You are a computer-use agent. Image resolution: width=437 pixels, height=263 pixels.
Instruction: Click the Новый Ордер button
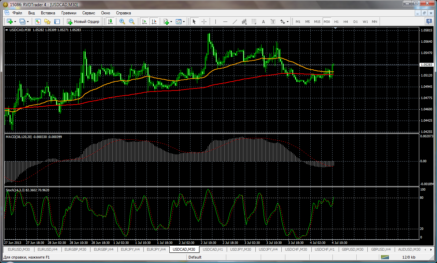point(83,22)
